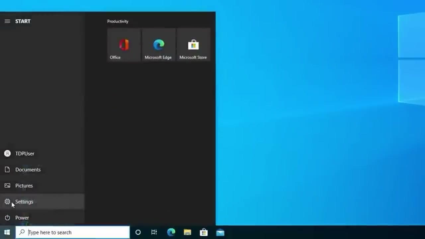
Task: Open TDPUser account options
Action: click(42, 153)
